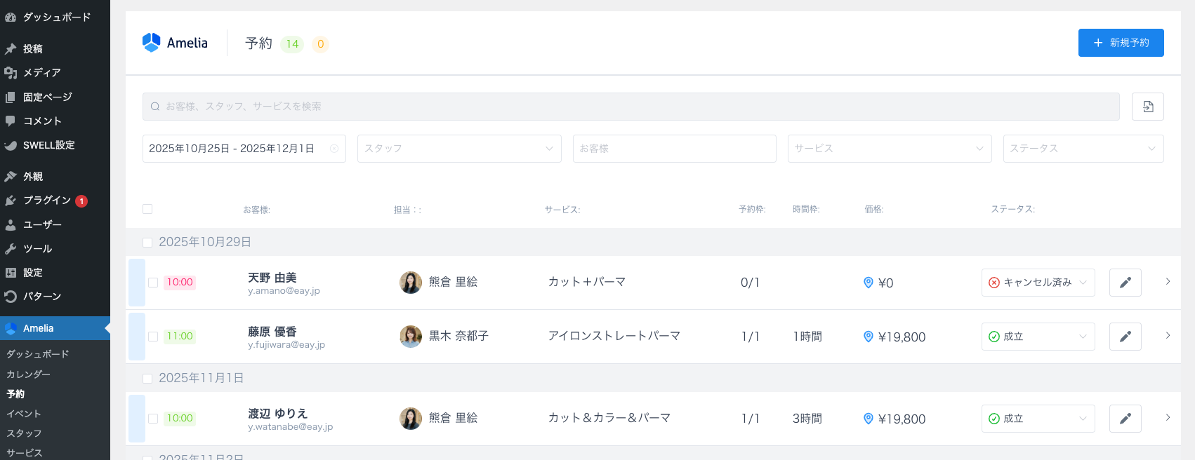Check the 2025年10月29日 date group checkbox
Viewport: 1195px width, 460px height.
[x=147, y=243]
